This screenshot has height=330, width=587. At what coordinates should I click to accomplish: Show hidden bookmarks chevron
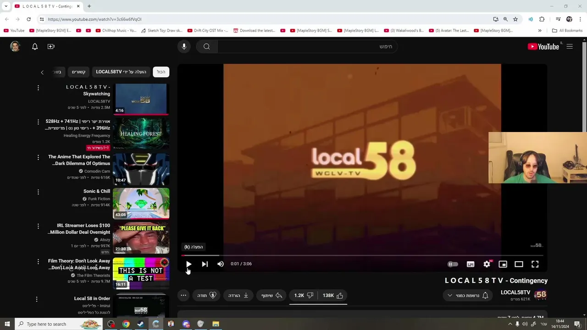540,31
